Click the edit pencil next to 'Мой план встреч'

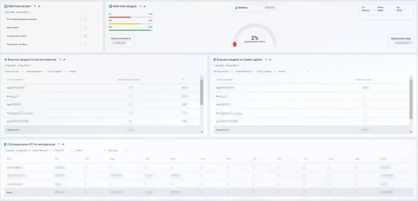point(39,7)
